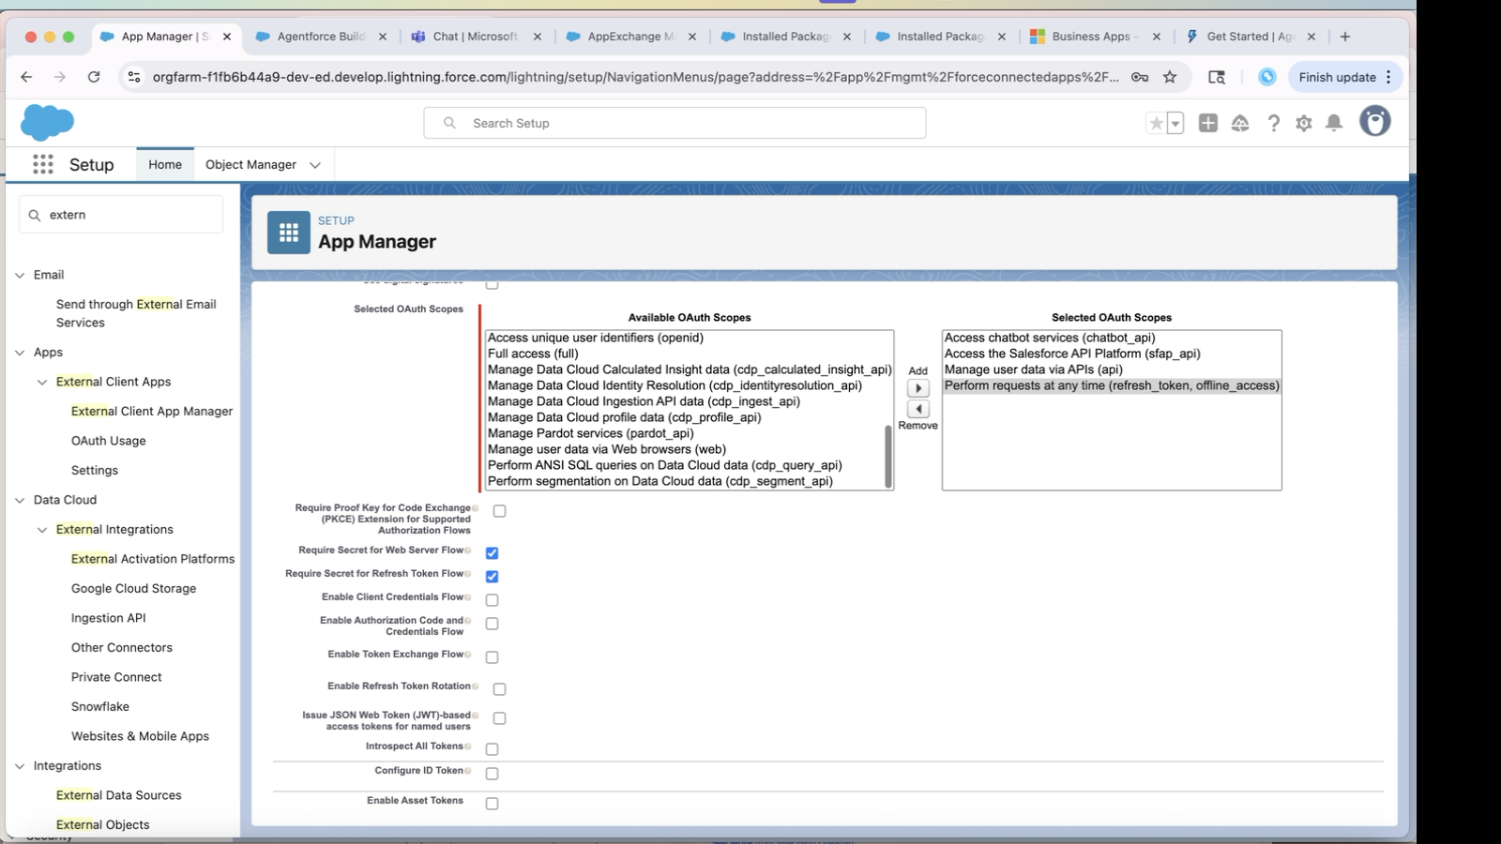
Task: Uncheck Require Secret for Web Server Flow
Action: point(492,552)
